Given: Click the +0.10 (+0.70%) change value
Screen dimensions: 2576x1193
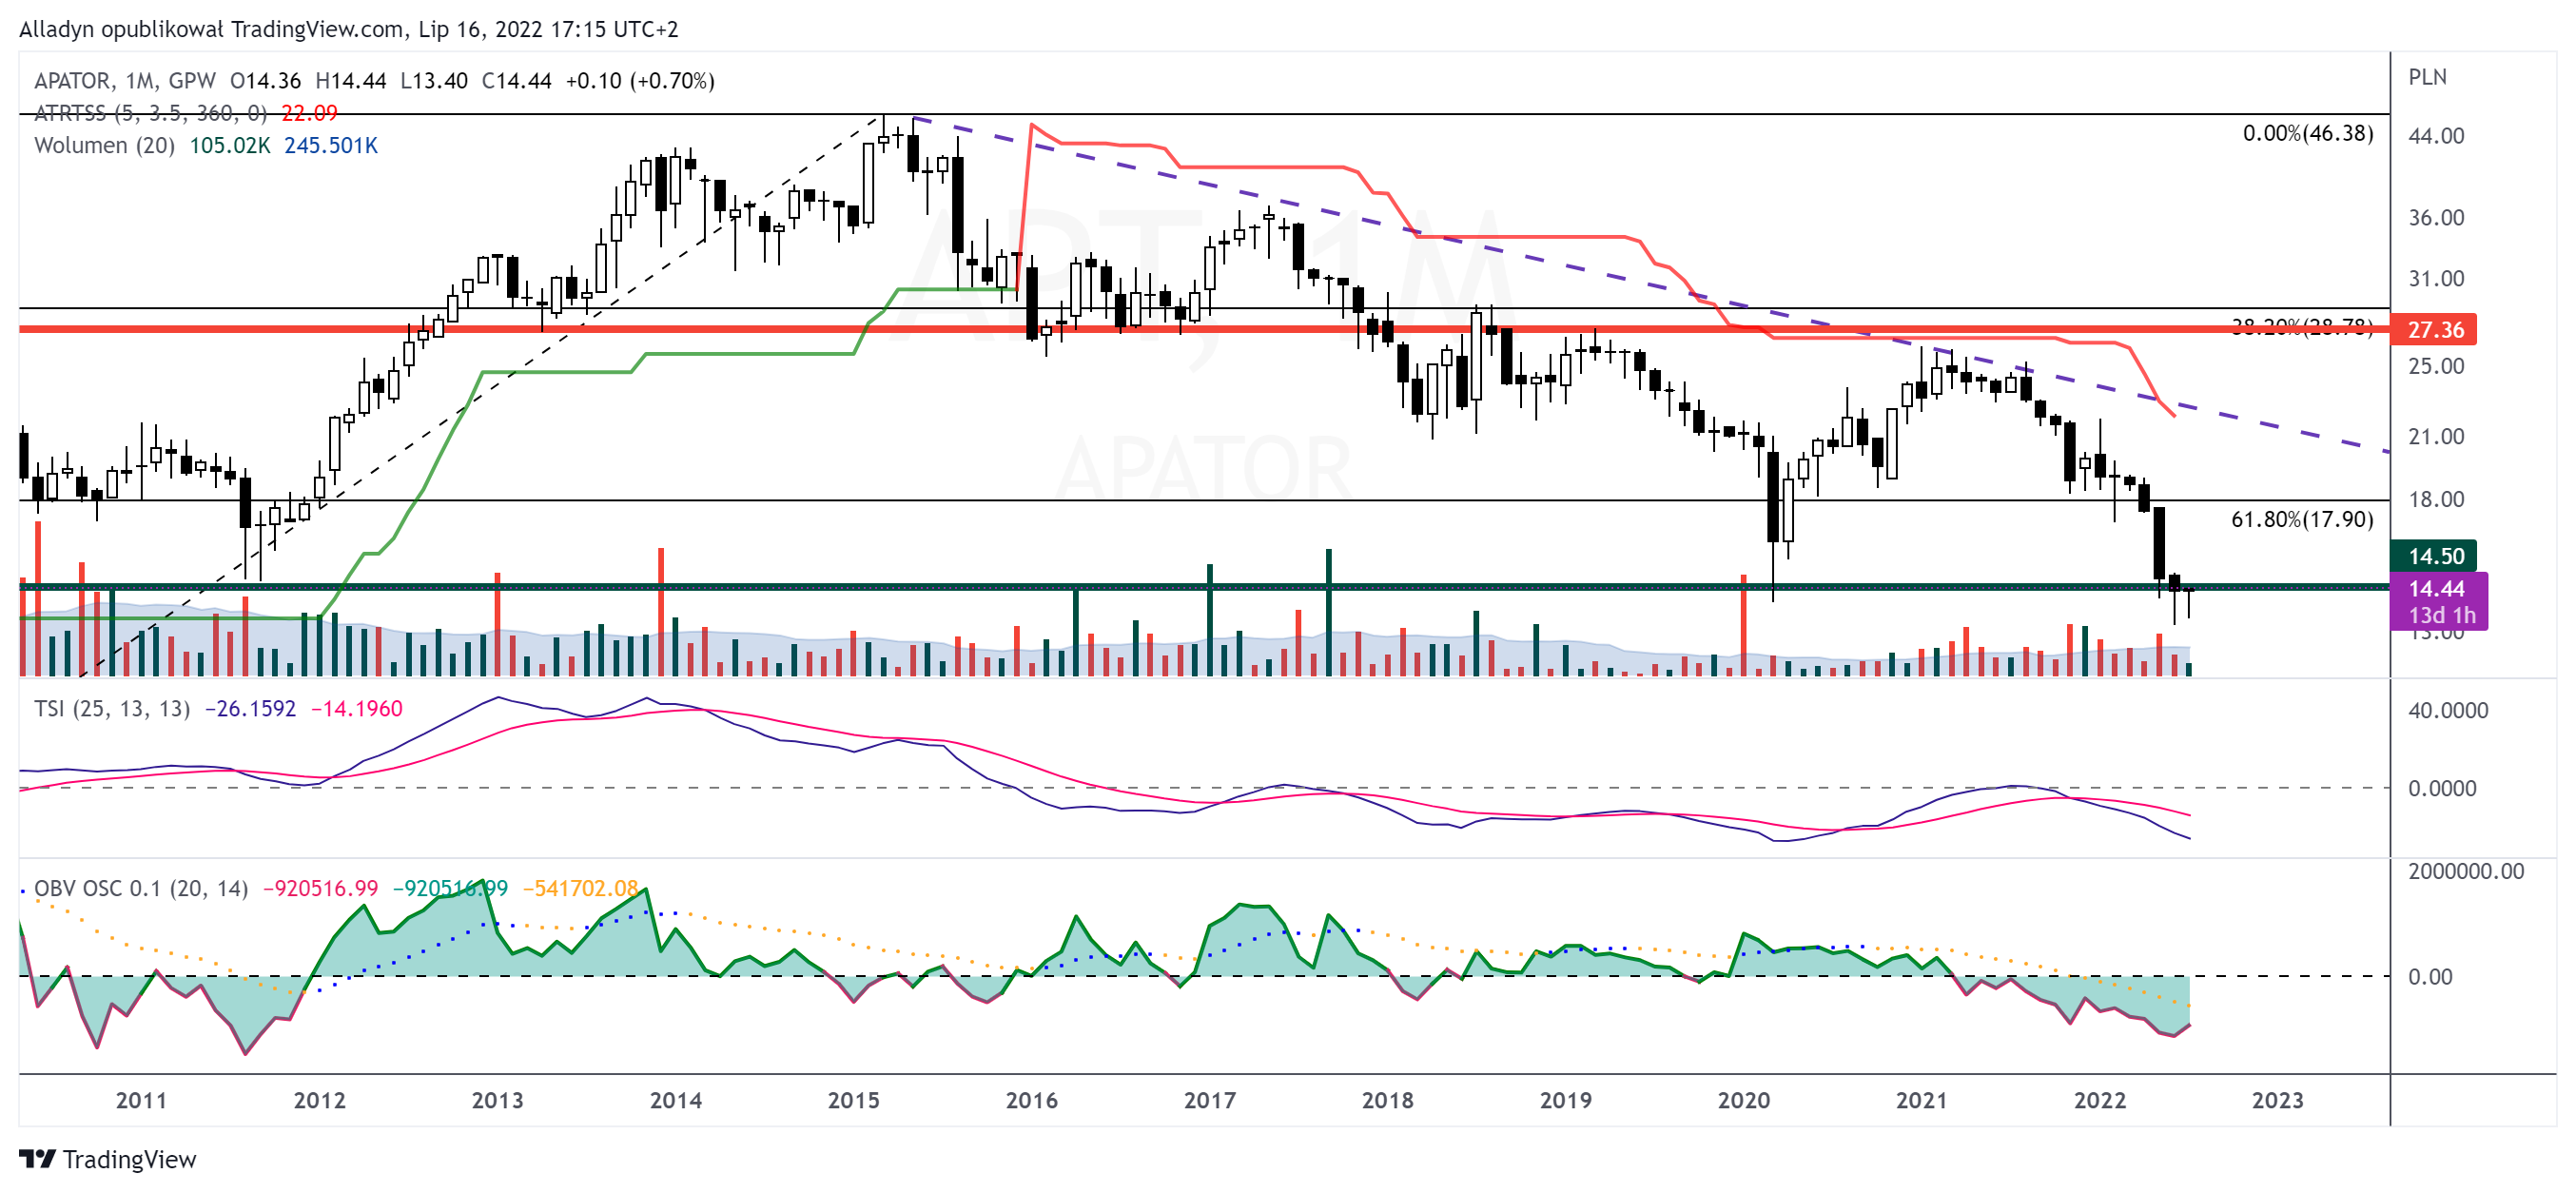Looking at the screenshot, I should pos(640,81).
